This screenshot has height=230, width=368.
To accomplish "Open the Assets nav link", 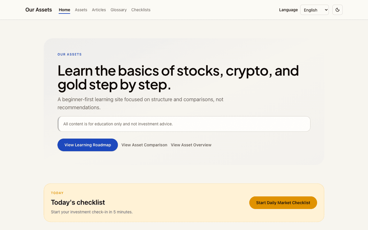I will pyautogui.click(x=81, y=10).
